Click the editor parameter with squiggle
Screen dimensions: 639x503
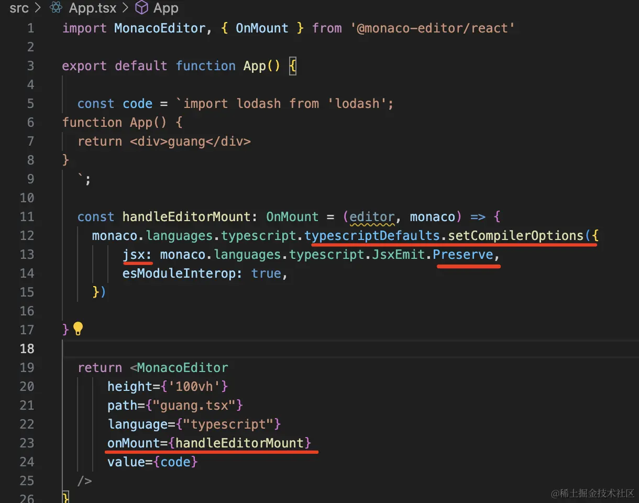coord(372,216)
